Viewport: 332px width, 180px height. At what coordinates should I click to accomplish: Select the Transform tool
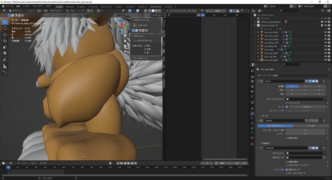[5, 53]
